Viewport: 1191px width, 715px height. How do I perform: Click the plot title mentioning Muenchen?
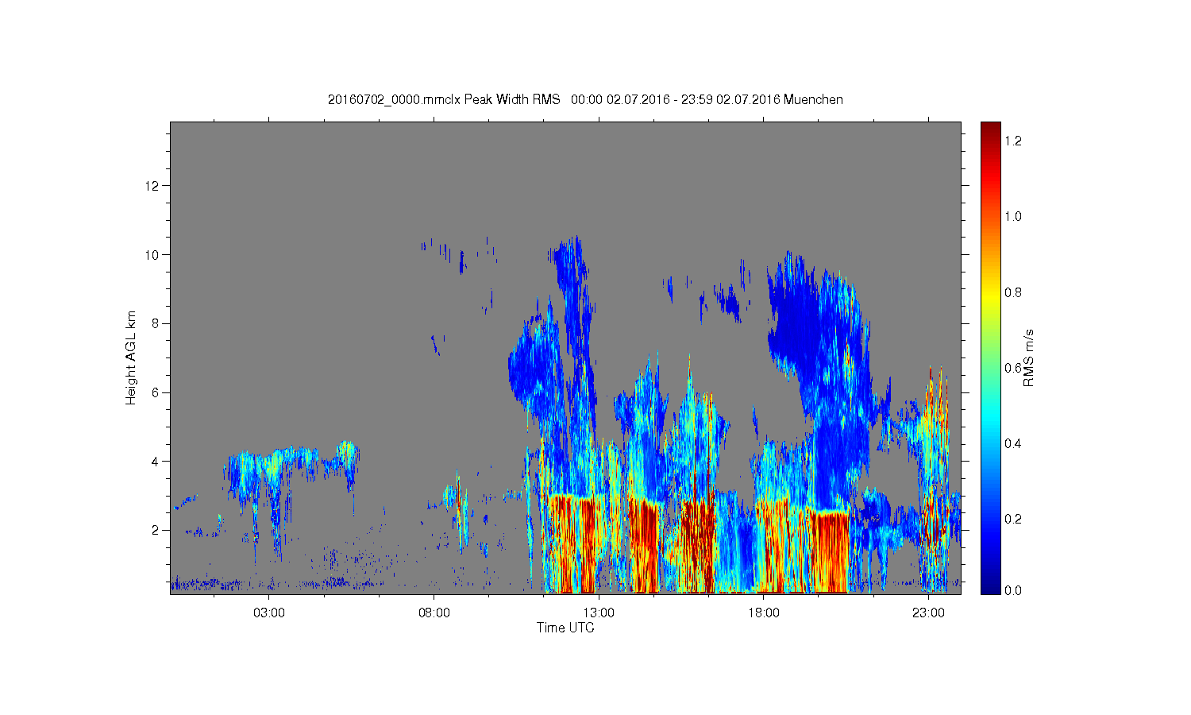[585, 99]
